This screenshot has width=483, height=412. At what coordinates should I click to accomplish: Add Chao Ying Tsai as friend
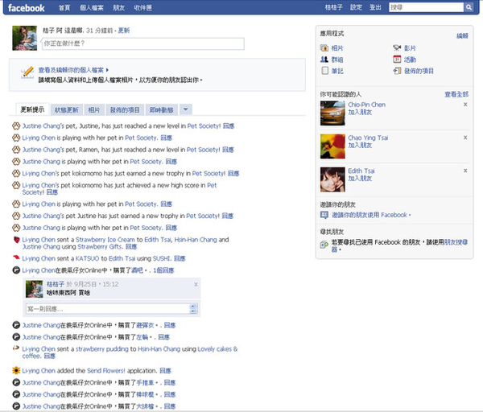point(360,145)
